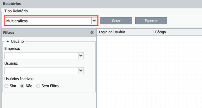The image size is (202, 108).
Task: Select the Sem Filtro radio option
Action: pos(38,86)
